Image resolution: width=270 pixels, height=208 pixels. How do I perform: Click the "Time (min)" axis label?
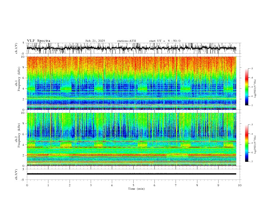point(136,189)
